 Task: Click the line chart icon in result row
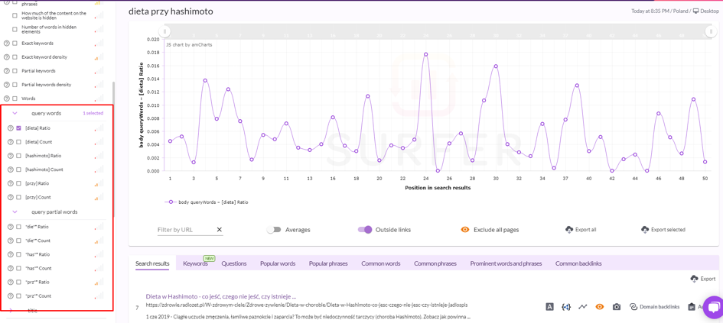583,306
